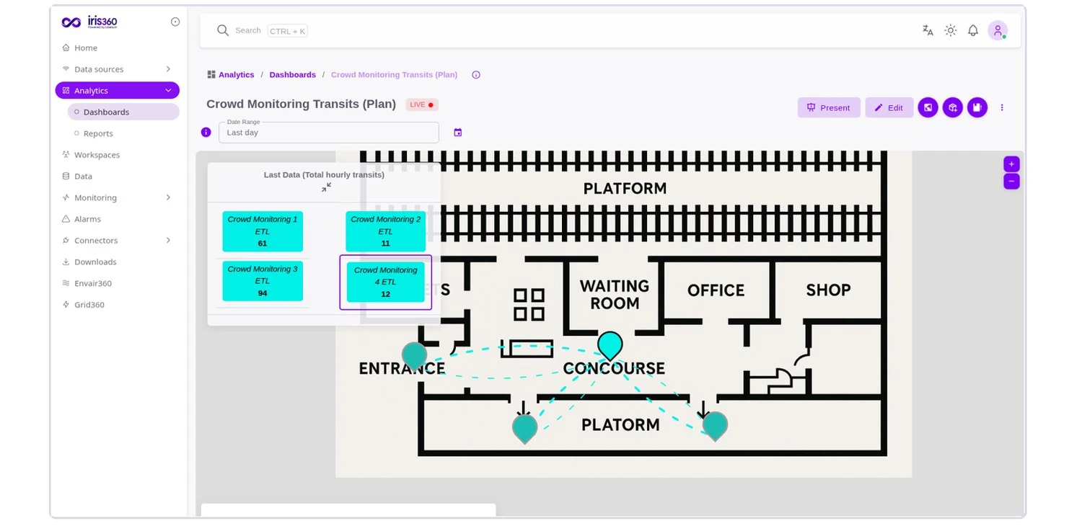Click the purple info icon beside Date Range

[206, 133]
